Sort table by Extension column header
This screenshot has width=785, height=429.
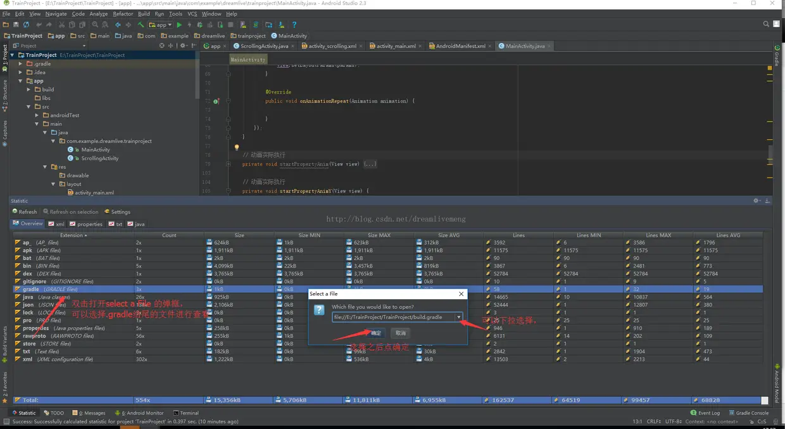tap(72, 235)
